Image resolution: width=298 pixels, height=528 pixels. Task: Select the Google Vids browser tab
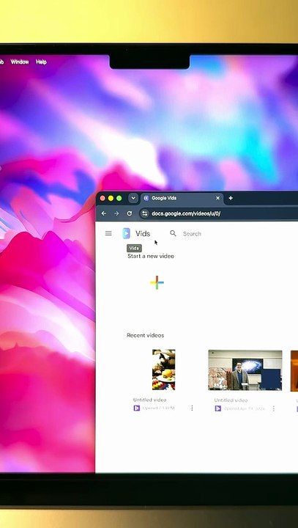(182, 198)
